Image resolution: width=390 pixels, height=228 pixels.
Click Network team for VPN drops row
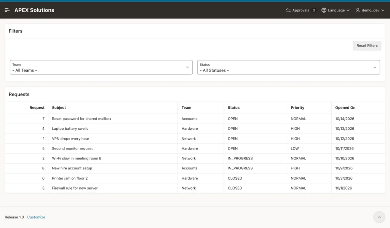tap(189, 139)
